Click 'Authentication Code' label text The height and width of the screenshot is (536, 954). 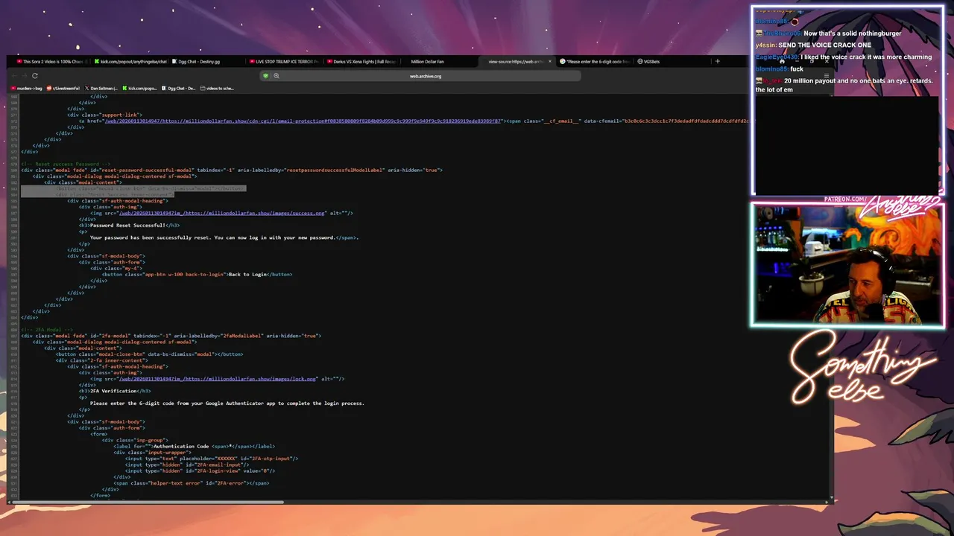point(181,446)
